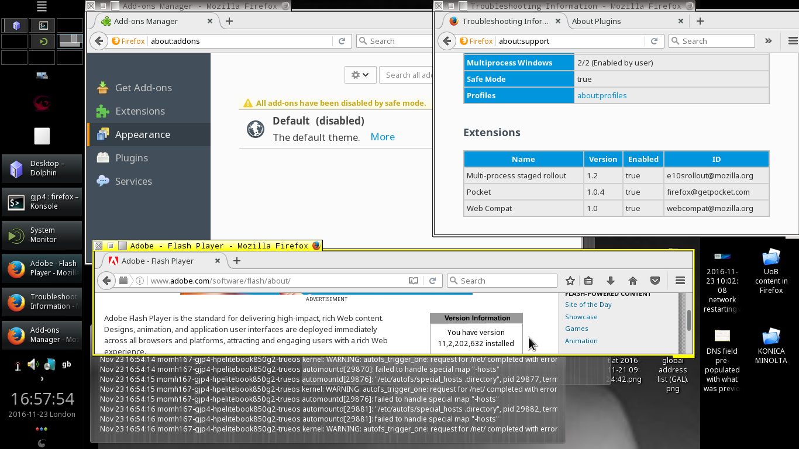Screen dimensions: 799x449
Task: Open new tab in Add-ons Manager window
Action: pos(229,21)
